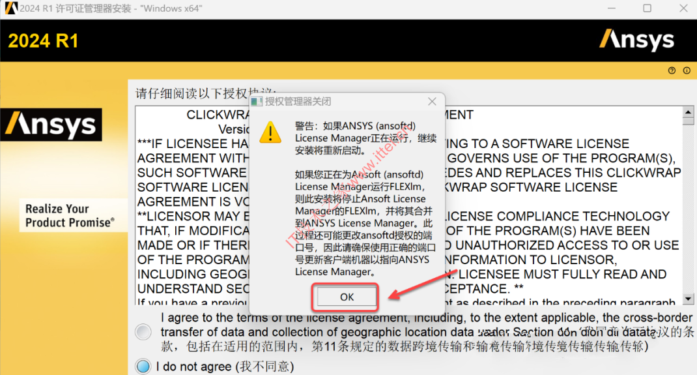
Task: Click the Ansys logo in left sidebar
Action: (51, 125)
